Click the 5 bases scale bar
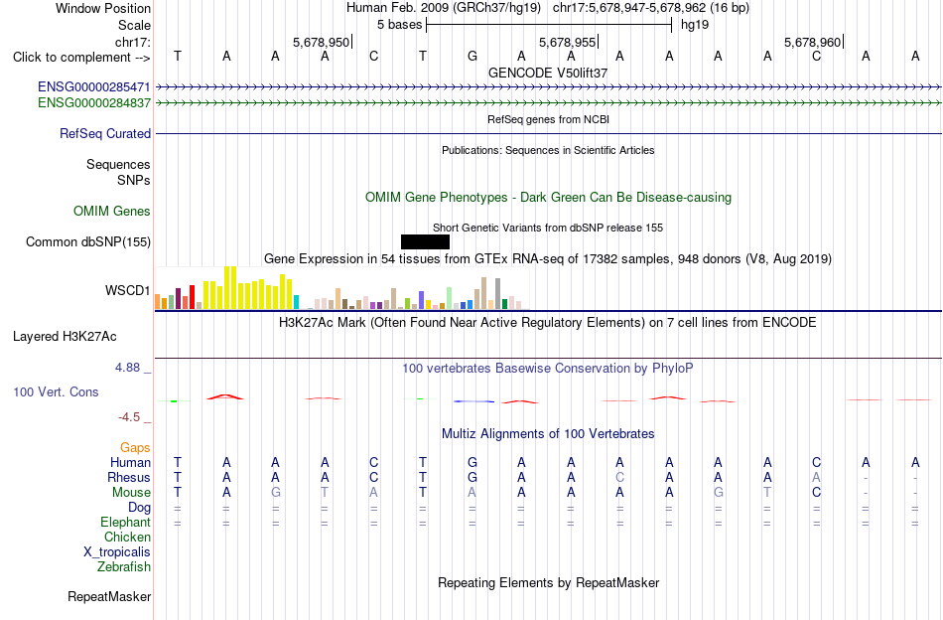Viewport: 943px width, 620px height. click(549, 25)
